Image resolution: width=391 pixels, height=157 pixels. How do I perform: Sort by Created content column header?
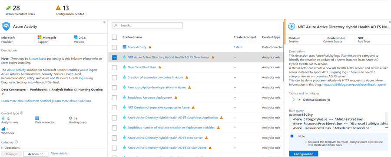[245, 37]
